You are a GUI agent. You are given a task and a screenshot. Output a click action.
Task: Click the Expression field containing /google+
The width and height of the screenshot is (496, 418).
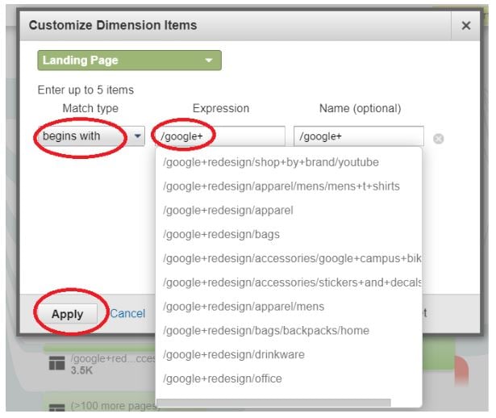click(220, 136)
